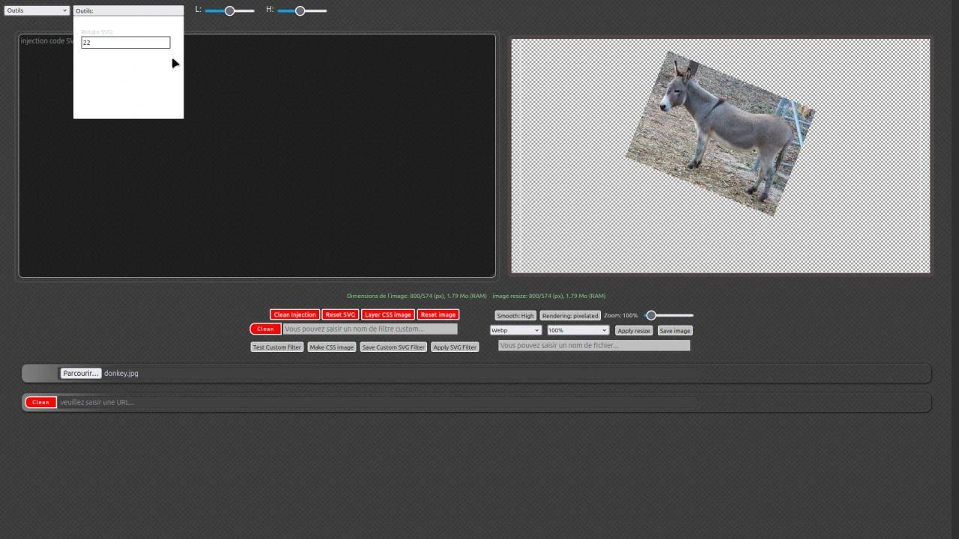Click the Clean Injection button
959x539 pixels.
(x=294, y=314)
